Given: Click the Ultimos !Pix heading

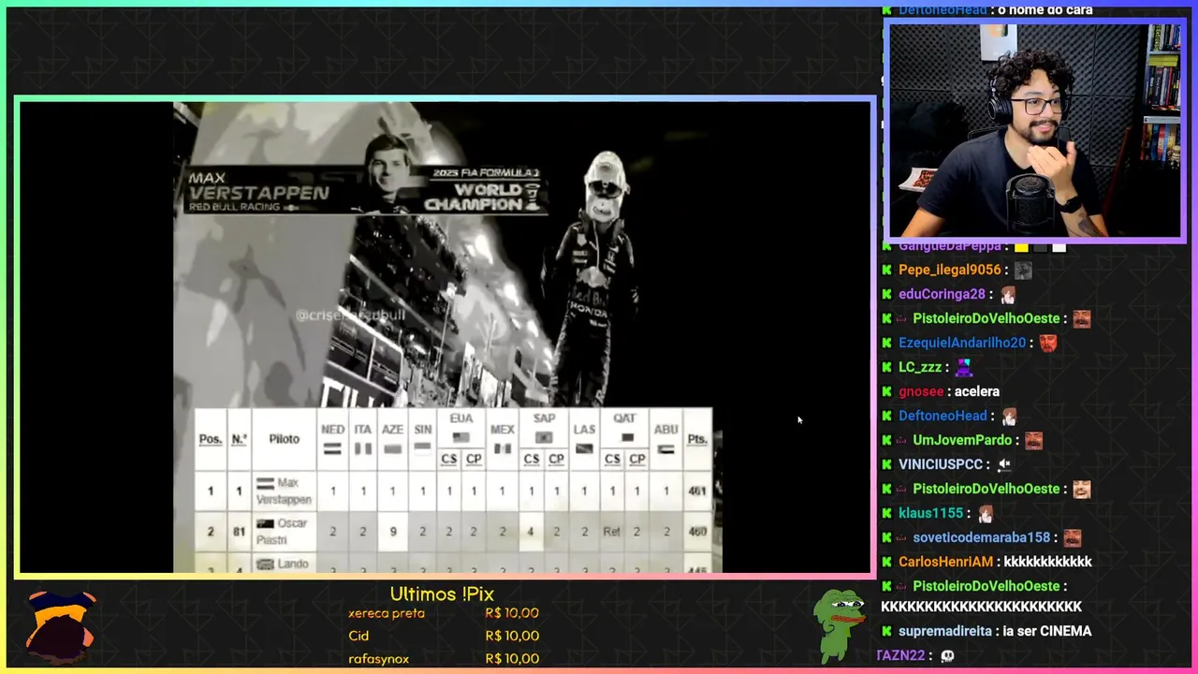Looking at the screenshot, I should point(442,593).
